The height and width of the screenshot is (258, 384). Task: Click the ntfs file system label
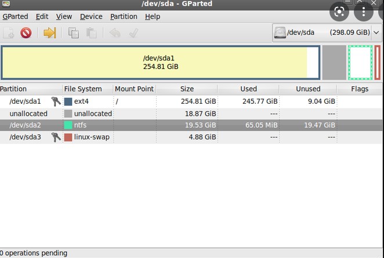tap(80, 125)
